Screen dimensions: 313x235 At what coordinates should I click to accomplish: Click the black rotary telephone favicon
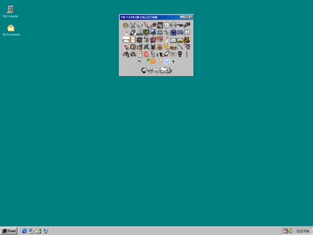coord(140,40)
